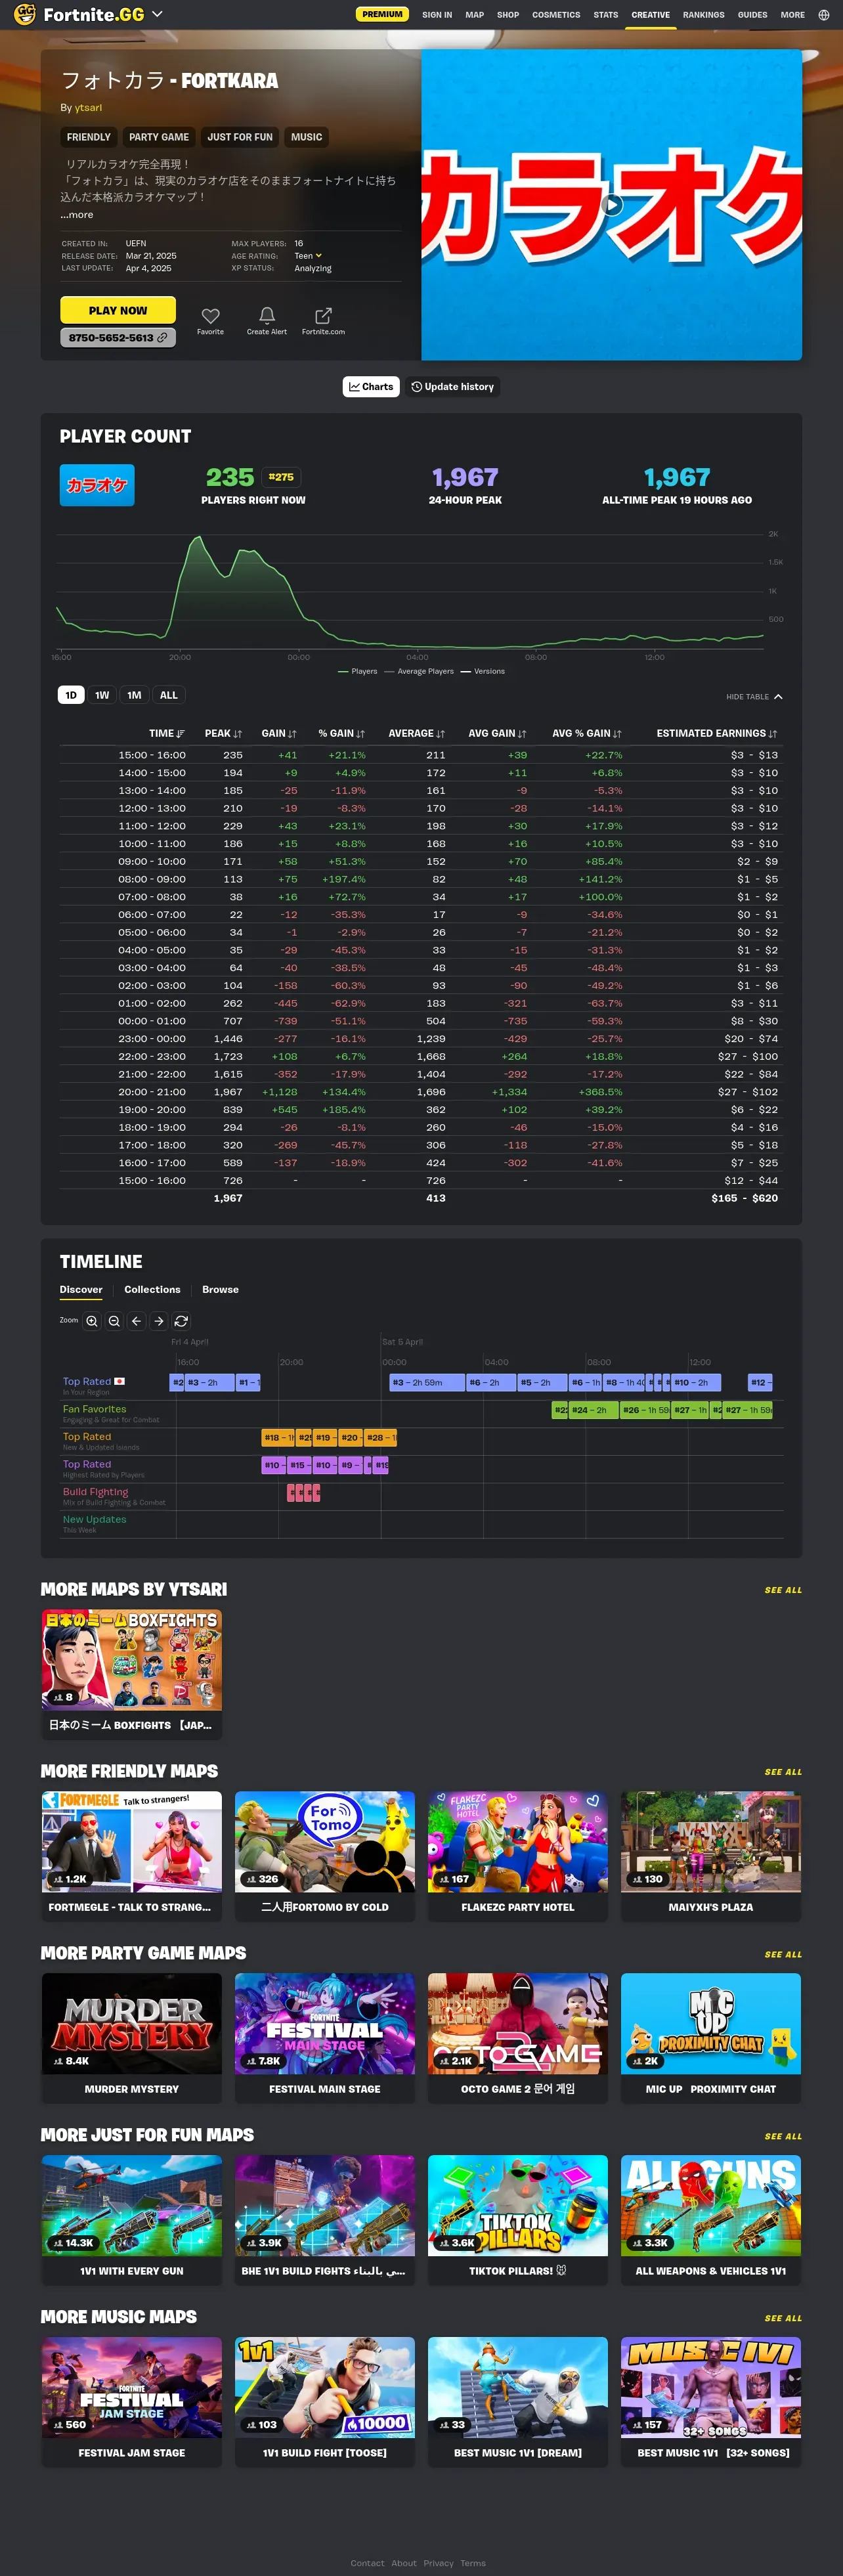Open See All for More Friendly Maps
843x2576 pixels.
coord(783,1772)
